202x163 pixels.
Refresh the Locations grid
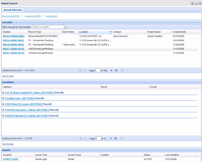(x=122, y=139)
